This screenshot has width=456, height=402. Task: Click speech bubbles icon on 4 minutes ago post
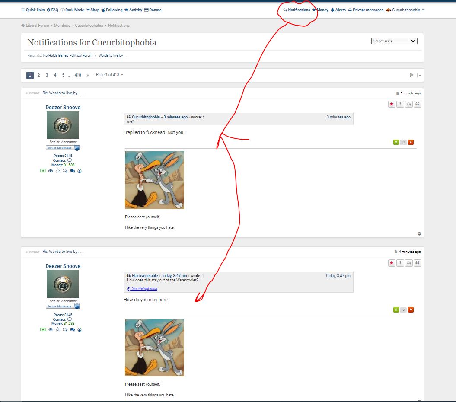(x=409, y=263)
